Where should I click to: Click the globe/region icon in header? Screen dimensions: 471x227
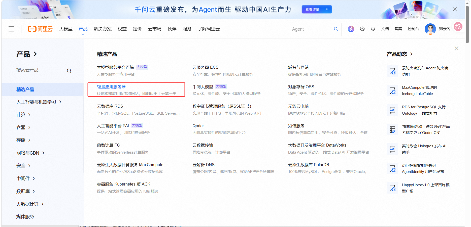point(362,29)
